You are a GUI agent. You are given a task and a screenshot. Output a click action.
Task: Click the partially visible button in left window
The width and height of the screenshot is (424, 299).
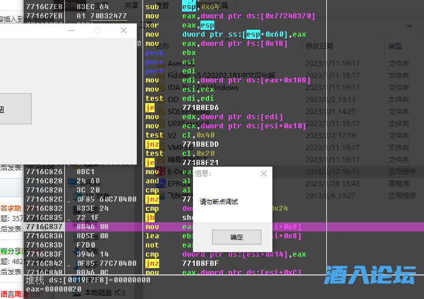(x=16, y=109)
